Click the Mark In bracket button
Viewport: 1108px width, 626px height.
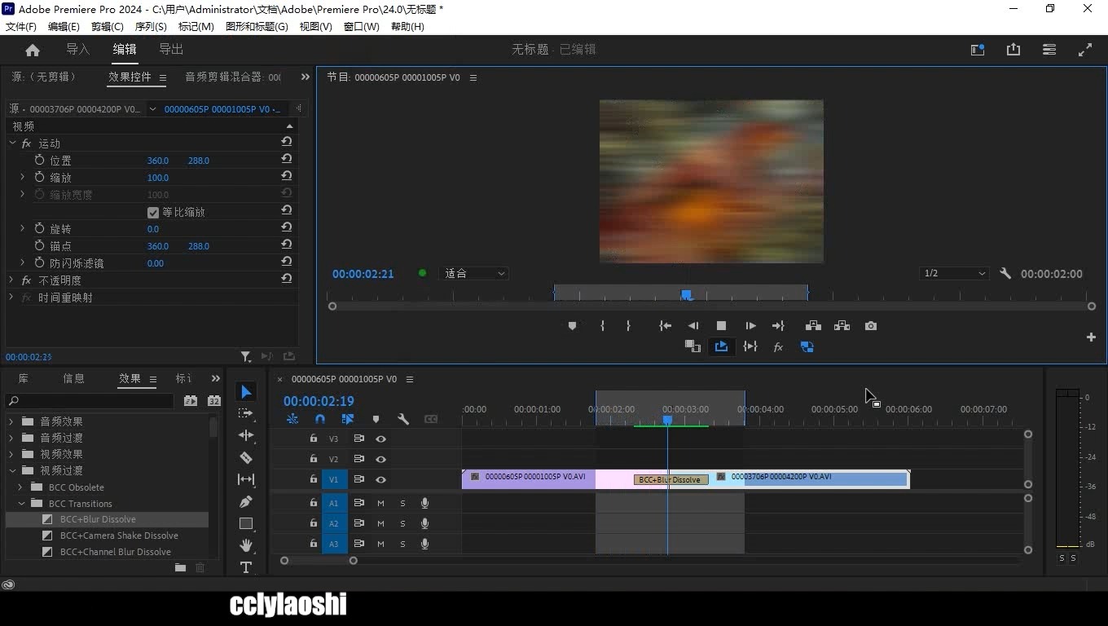(602, 326)
